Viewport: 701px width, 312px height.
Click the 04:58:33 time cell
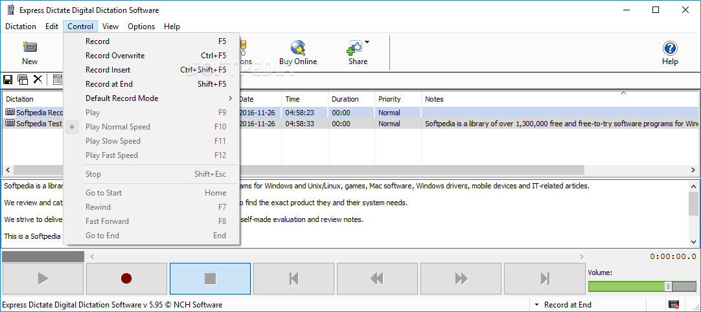(x=299, y=124)
